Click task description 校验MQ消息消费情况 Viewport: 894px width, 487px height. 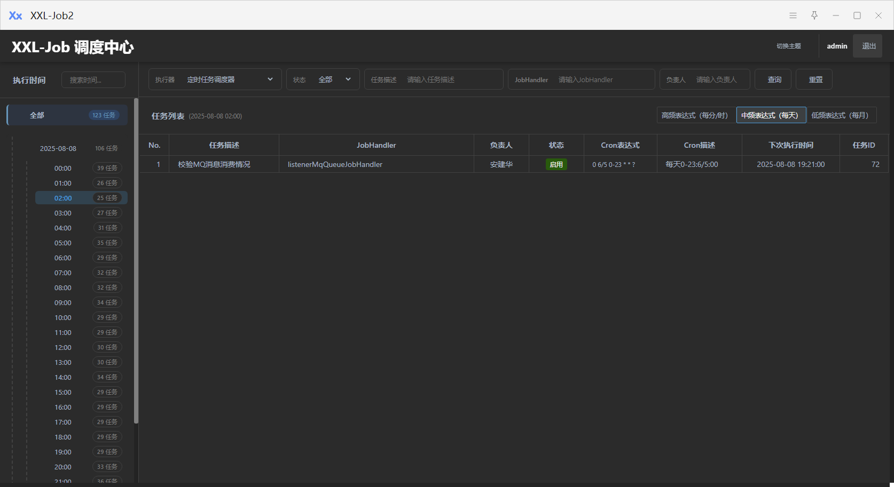(214, 164)
